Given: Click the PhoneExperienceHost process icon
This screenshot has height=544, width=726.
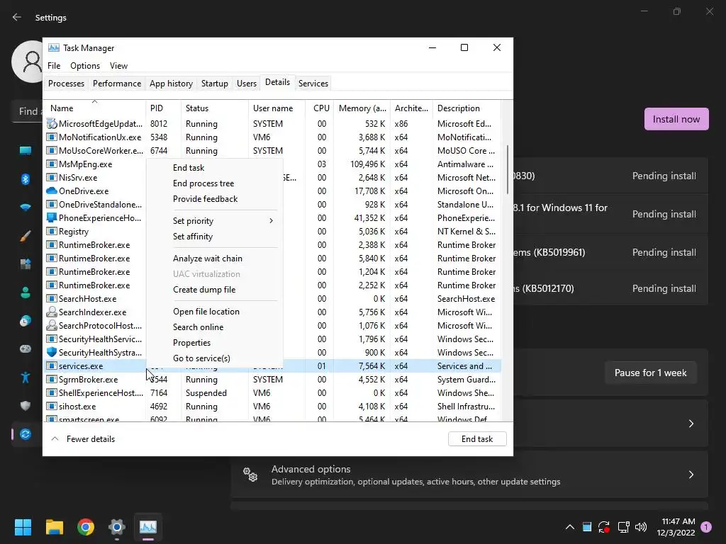Looking at the screenshot, I should click(x=51, y=218).
